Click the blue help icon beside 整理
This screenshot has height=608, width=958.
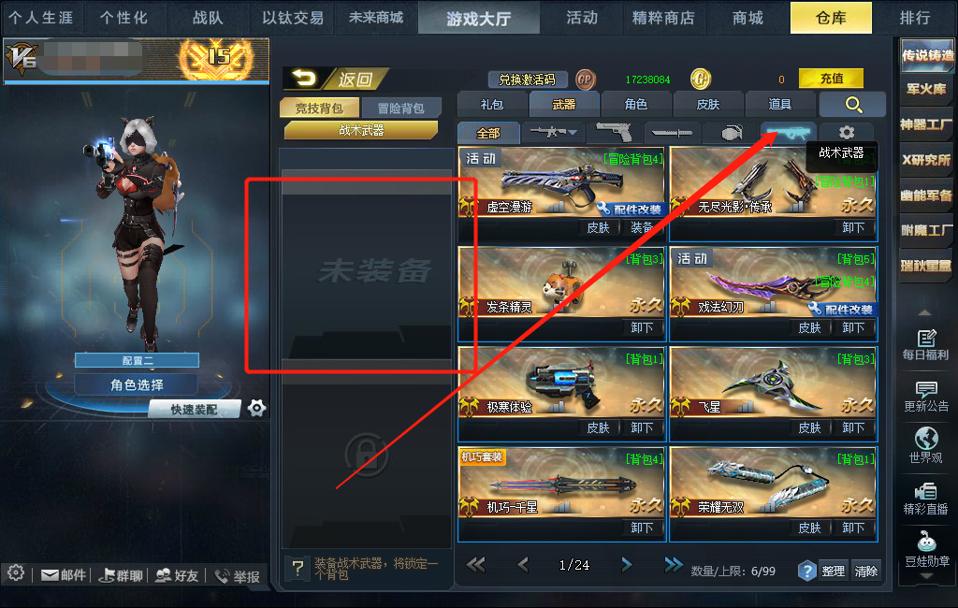[x=806, y=571]
